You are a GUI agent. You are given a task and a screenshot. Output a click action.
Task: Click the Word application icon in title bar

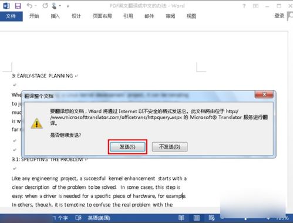point(6,5)
